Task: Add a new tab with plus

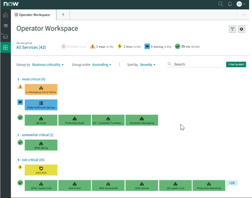Action: 63,15
